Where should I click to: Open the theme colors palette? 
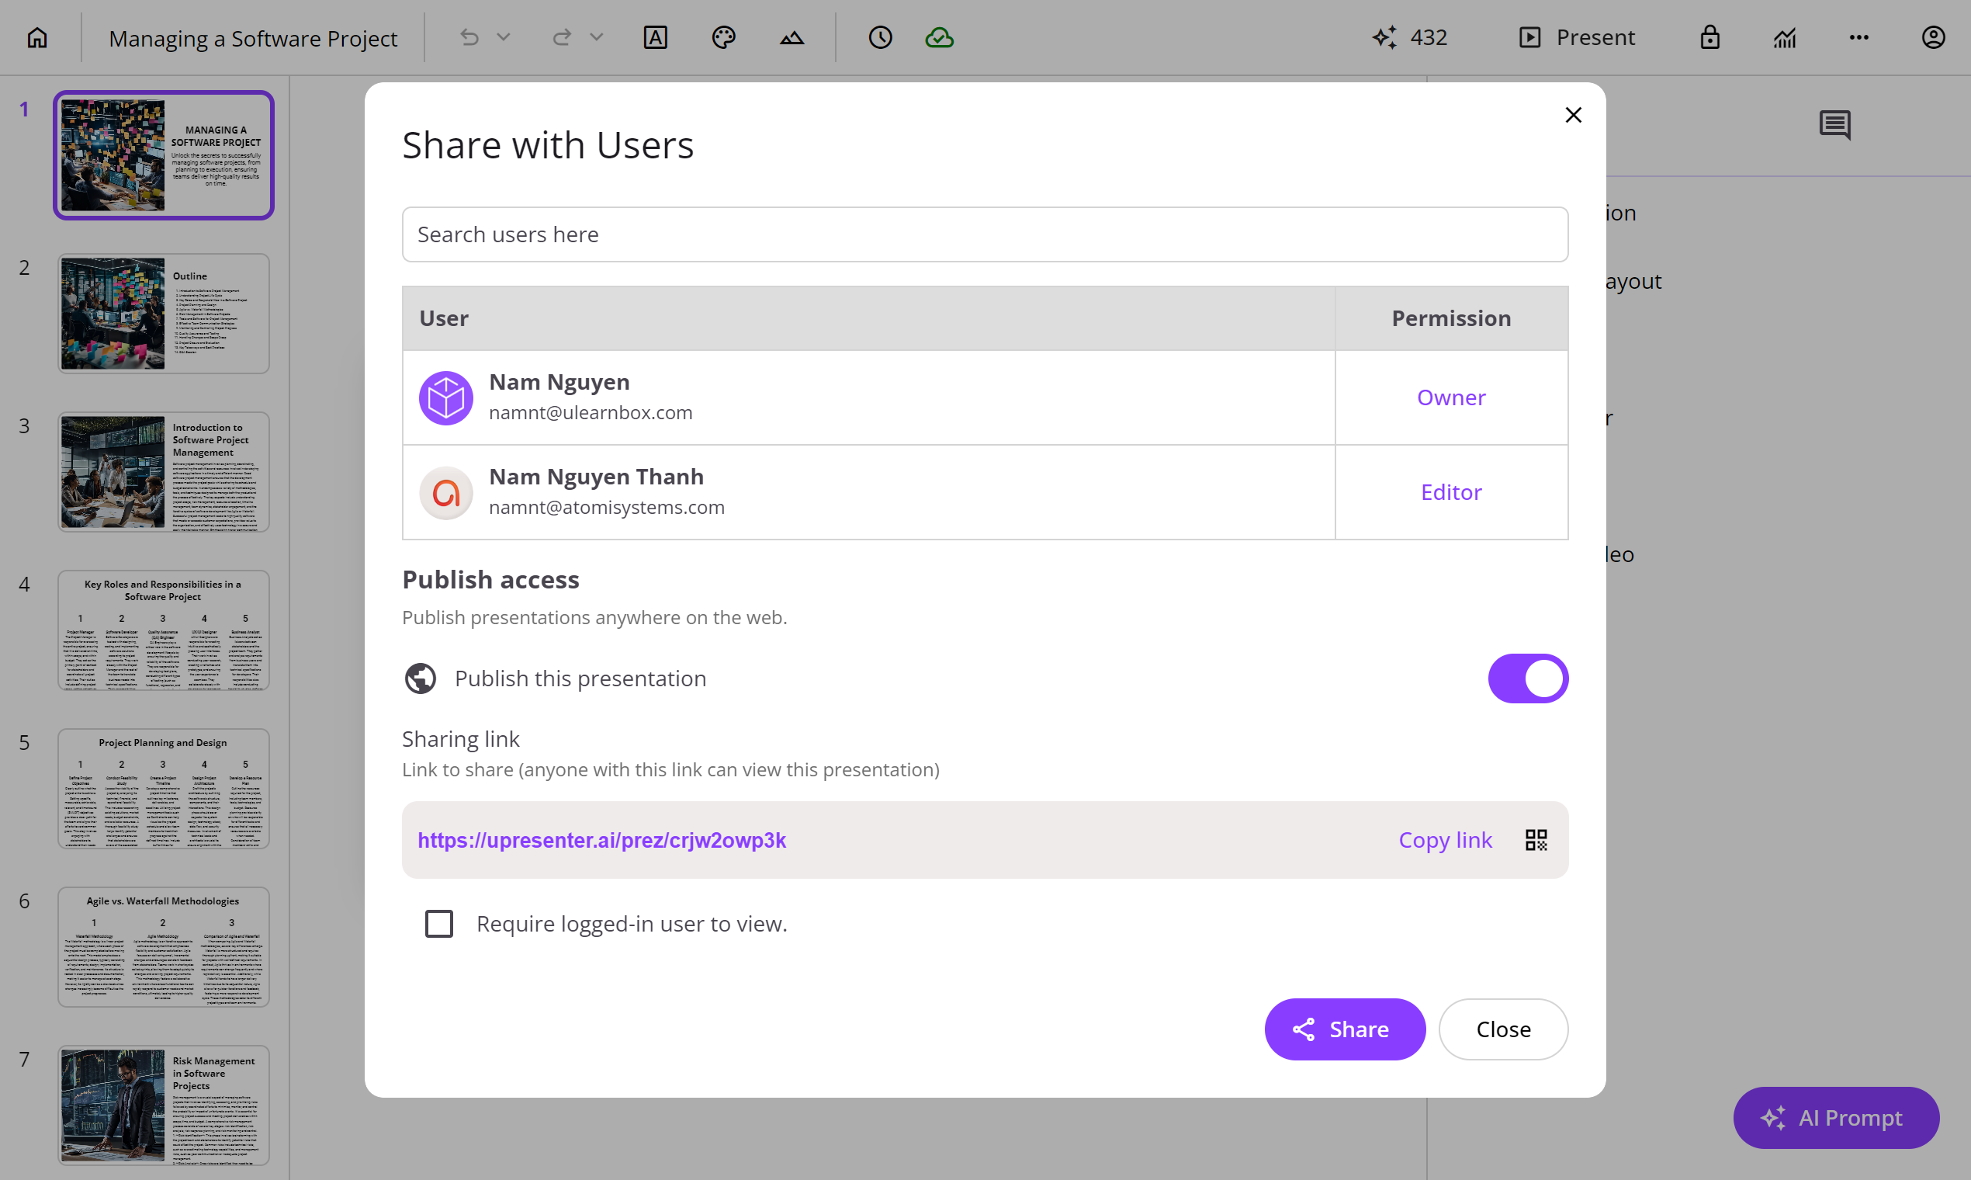coord(724,36)
